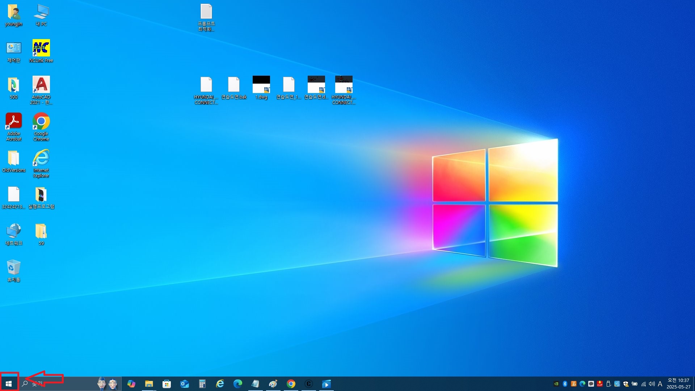
Task: Open Wi-Fi network flyout in tray
Action: coord(643,384)
